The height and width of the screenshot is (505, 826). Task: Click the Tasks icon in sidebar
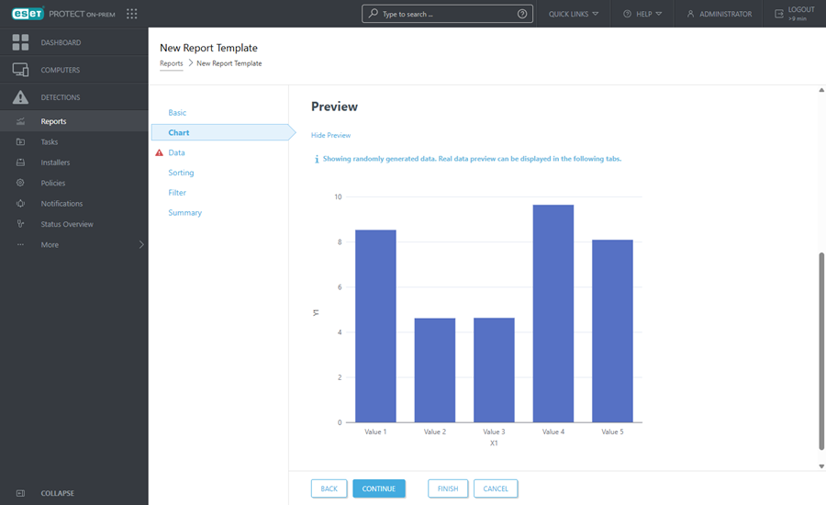pos(20,142)
